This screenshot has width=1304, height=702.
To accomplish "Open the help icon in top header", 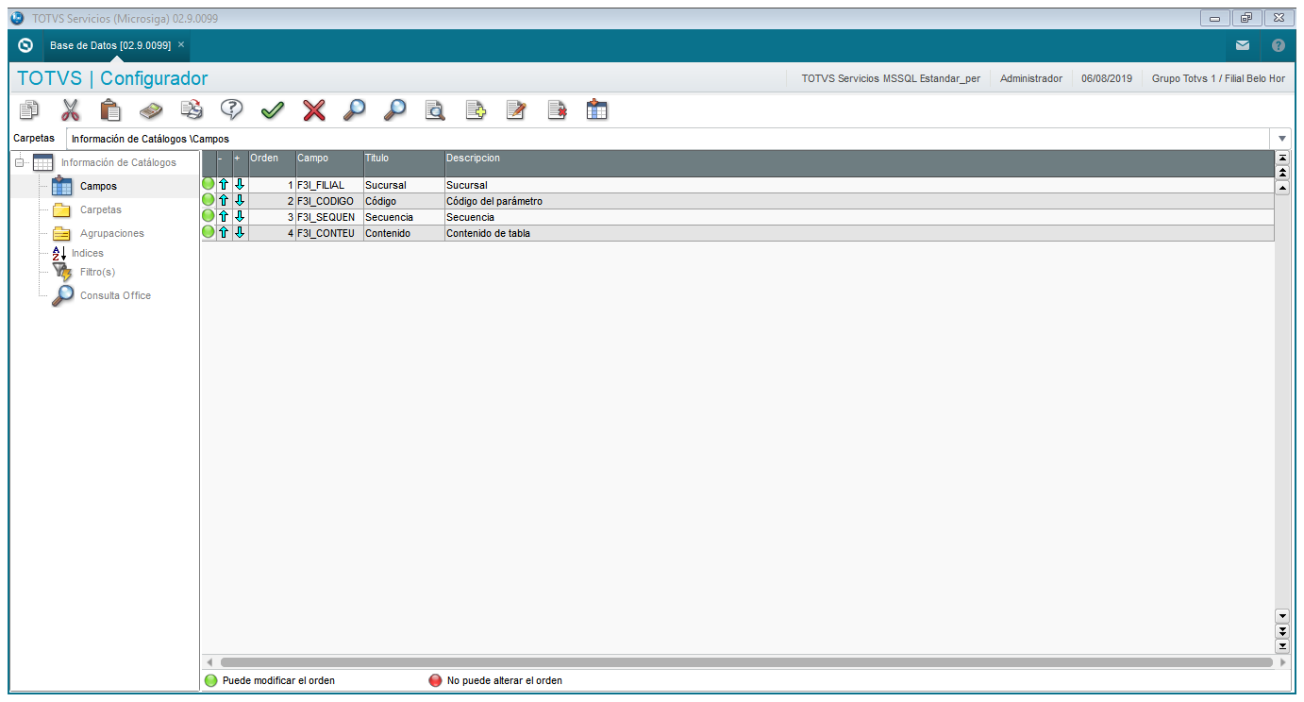I will [1279, 45].
